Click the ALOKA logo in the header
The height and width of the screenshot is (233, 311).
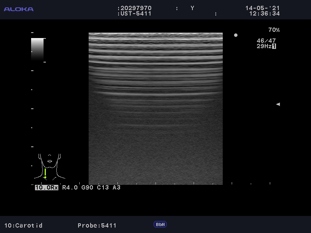19,9
